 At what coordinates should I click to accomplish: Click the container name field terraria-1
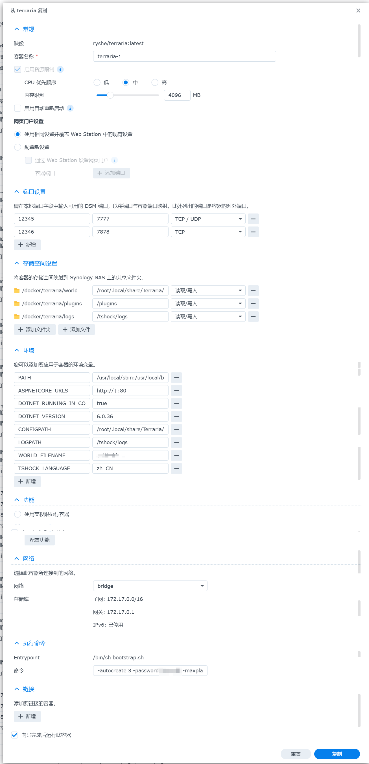tap(184, 56)
